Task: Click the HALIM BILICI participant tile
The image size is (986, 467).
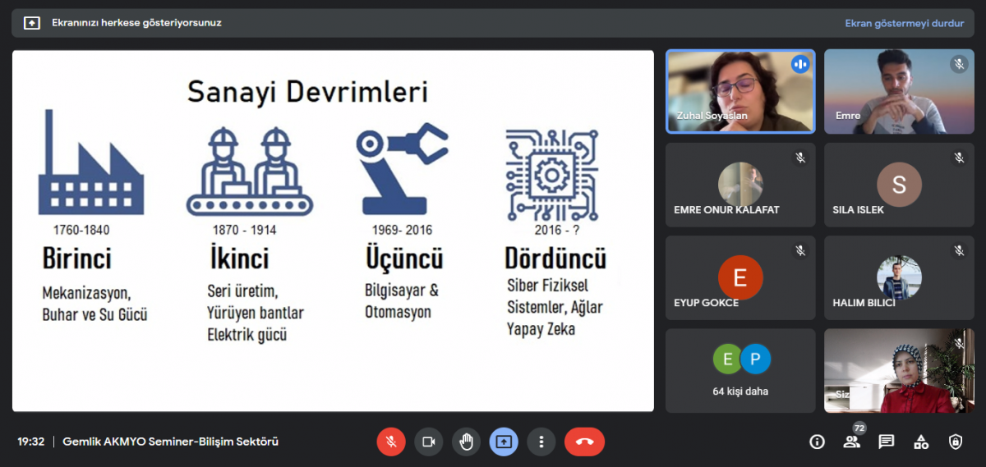Action: pos(899,277)
